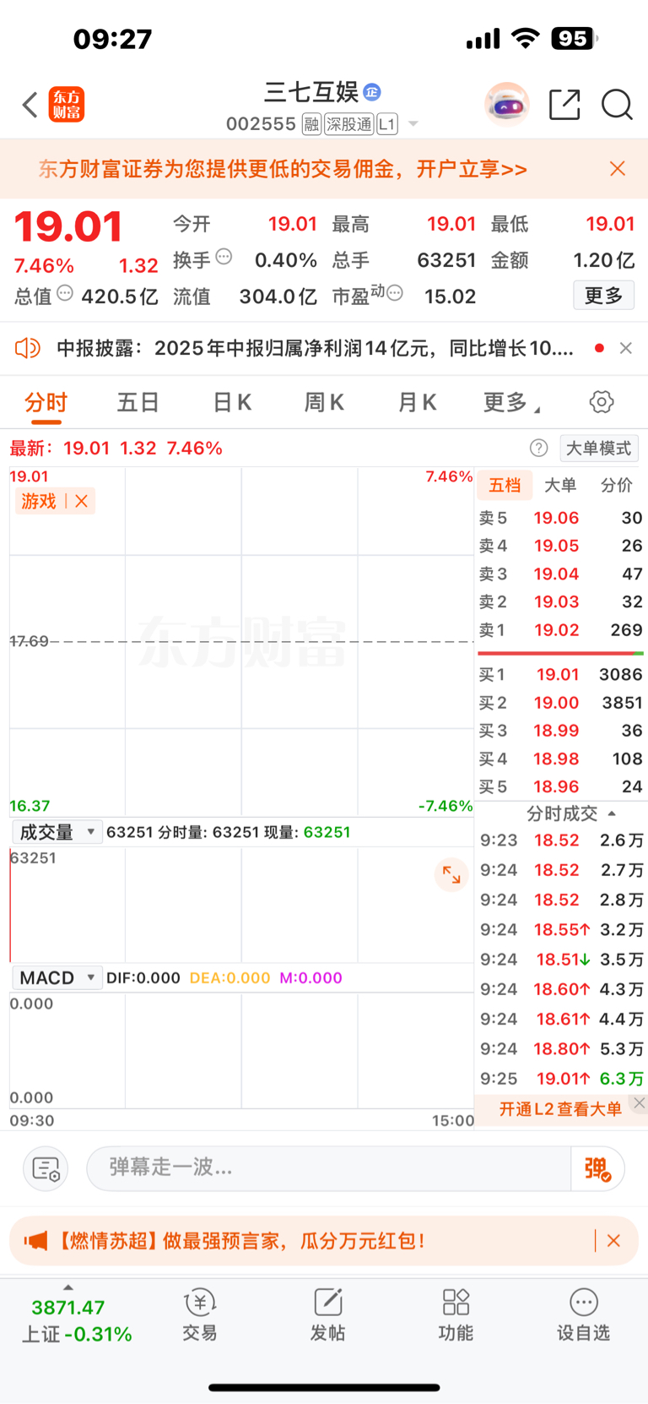The image size is (648, 1404).
Task: Tap the info icon beside 总值
Action: tap(65, 294)
